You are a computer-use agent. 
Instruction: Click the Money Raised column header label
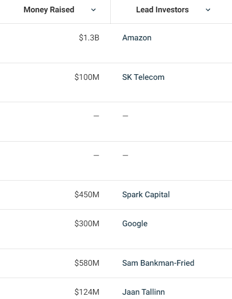[49, 10]
